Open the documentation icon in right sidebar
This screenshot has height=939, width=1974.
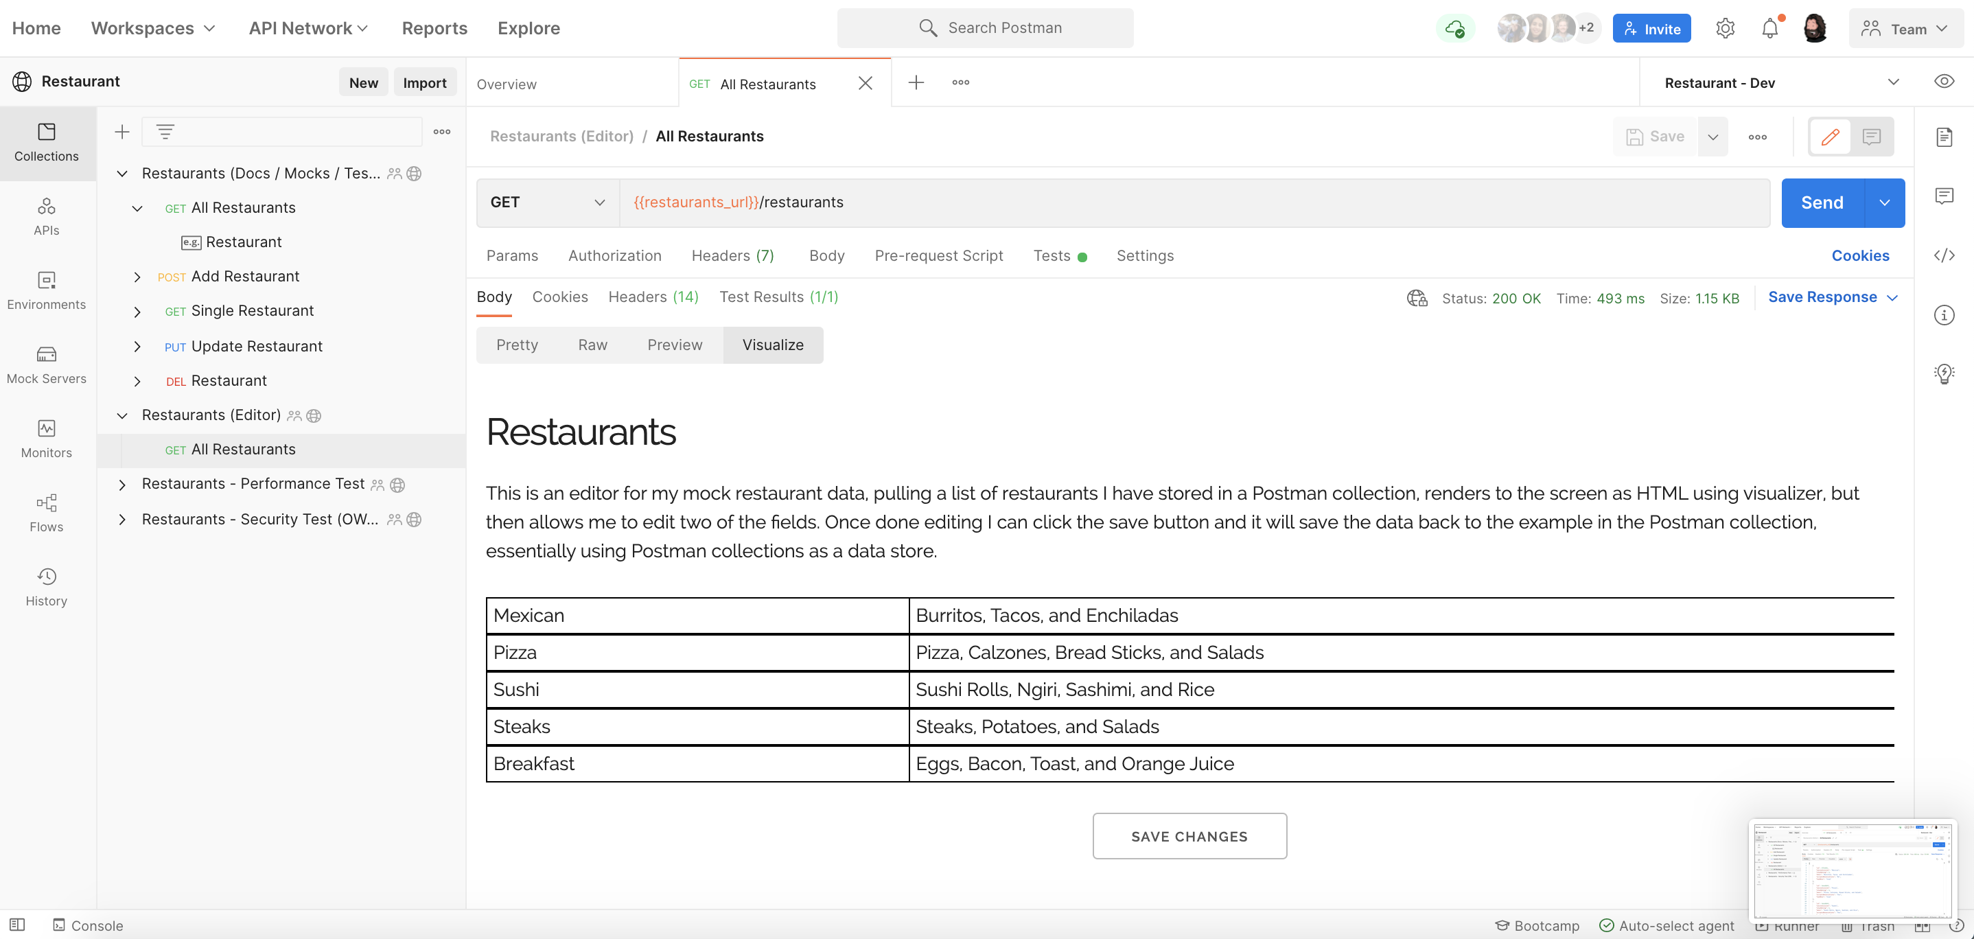(1943, 137)
